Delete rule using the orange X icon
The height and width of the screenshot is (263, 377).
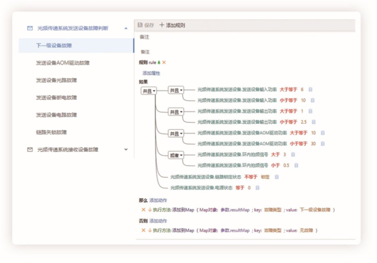coord(164,63)
